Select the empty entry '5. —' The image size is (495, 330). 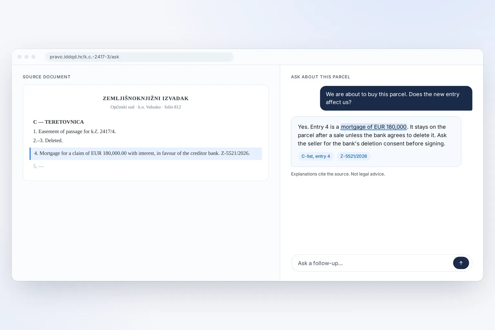[x=38, y=166]
